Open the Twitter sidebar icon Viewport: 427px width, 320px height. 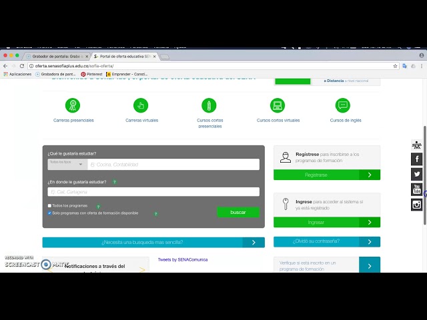(x=416, y=174)
